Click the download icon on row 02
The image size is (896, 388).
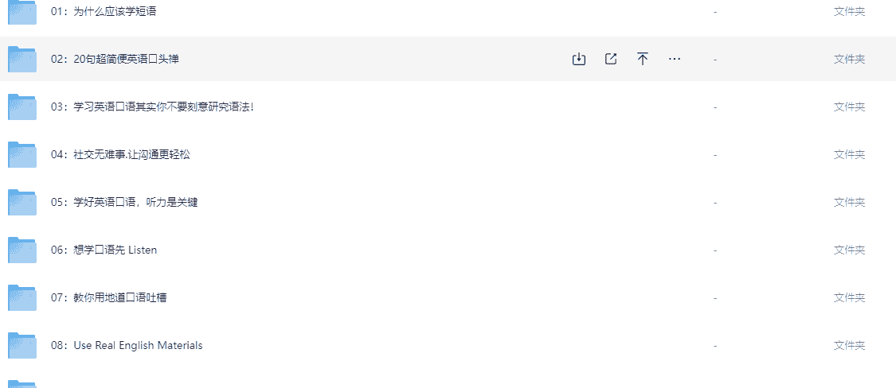(579, 59)
